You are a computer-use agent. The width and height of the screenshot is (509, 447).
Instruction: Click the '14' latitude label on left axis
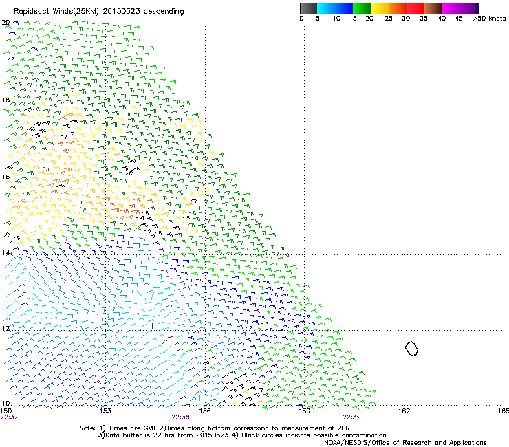(x=6, y=253)
